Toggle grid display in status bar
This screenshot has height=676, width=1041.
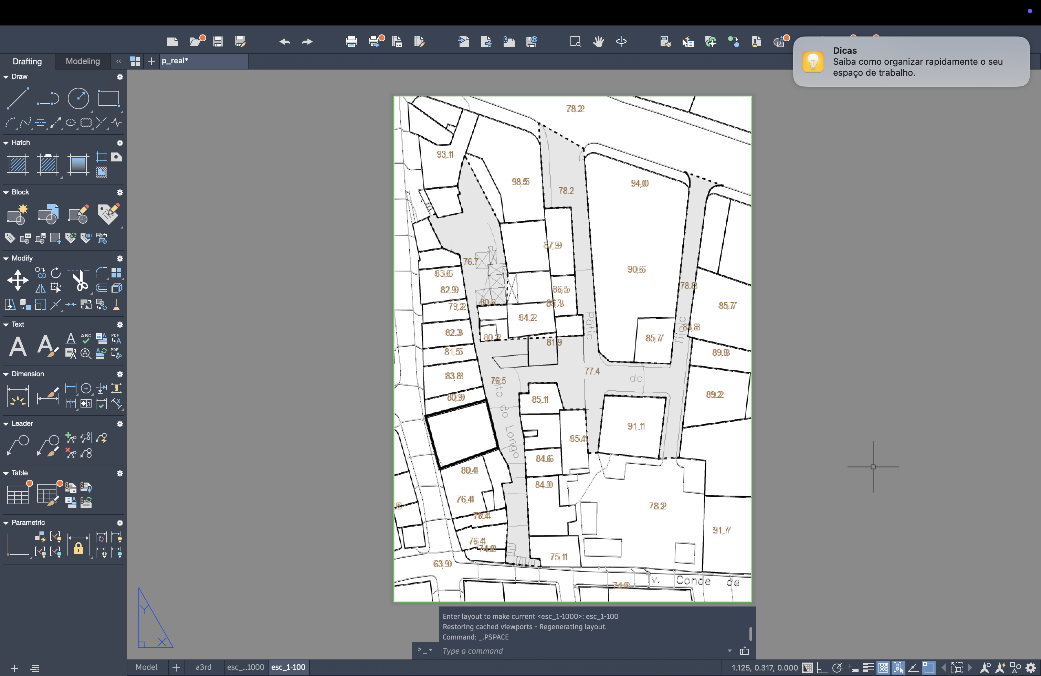pyautogui.click(x=808, y=668)
